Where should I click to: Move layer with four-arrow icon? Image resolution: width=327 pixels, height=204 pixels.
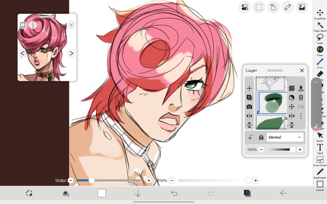(292, 107)
